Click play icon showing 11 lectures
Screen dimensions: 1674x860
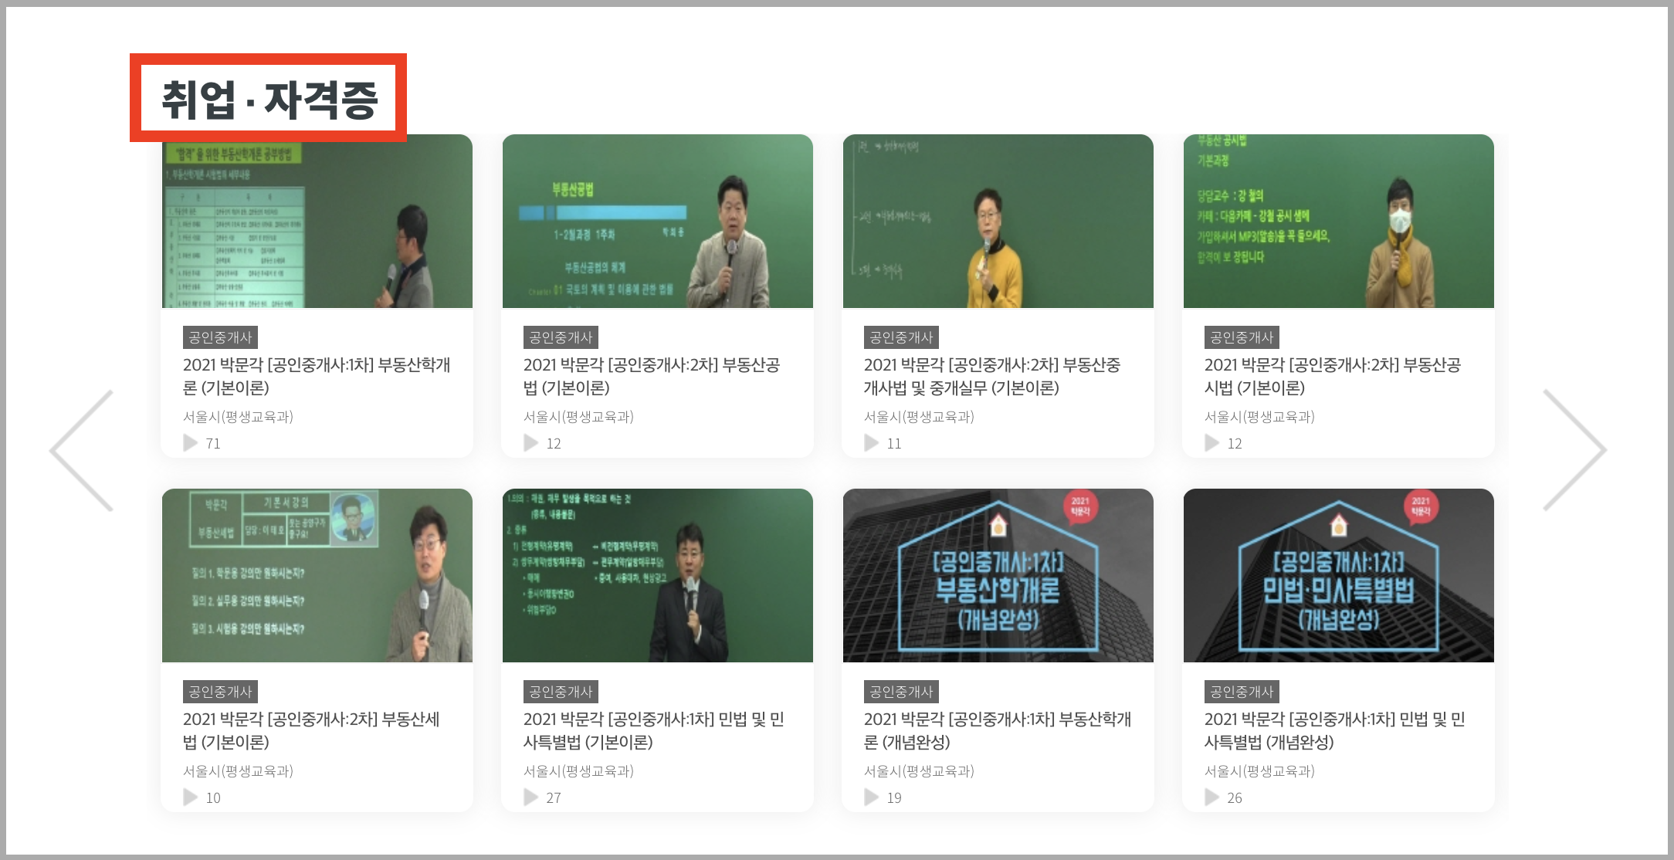[871, 443]
